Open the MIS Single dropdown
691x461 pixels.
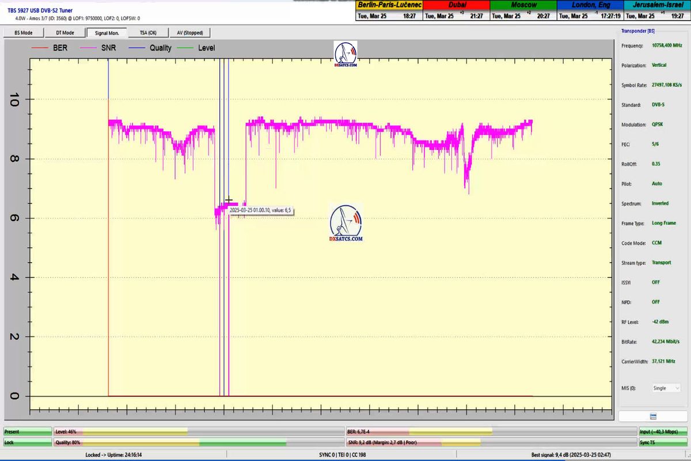coord(667,388)
